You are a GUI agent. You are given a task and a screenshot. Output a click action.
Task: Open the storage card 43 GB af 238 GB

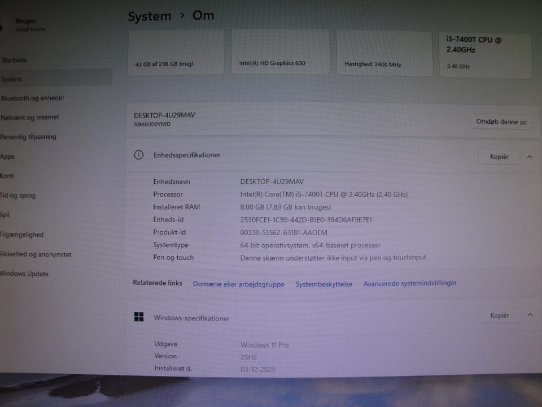point(176,52)
